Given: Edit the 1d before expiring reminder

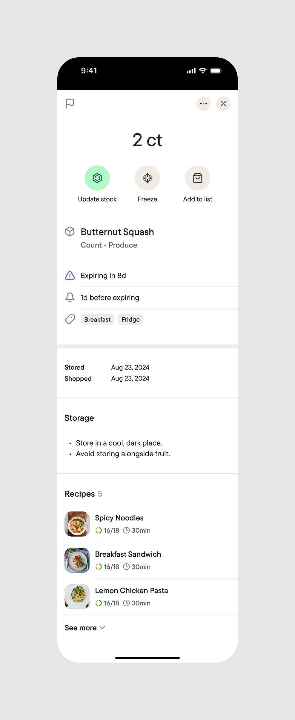Looking at the screenshot, I should click(x=110, y=297).
